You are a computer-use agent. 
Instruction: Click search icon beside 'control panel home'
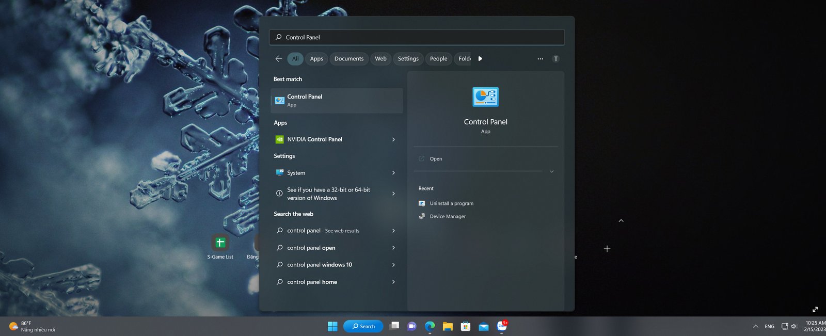pos(279,282)
